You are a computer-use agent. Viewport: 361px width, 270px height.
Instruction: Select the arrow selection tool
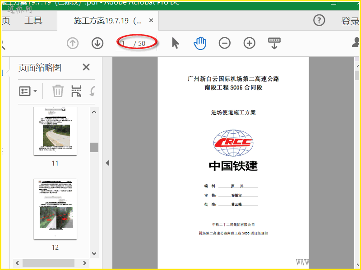tap(176, 43)
